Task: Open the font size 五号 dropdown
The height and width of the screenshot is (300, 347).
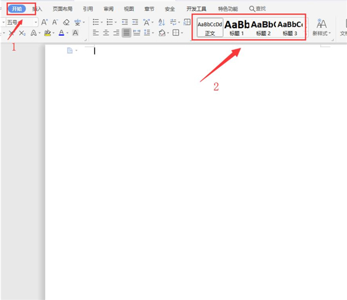Action: [22, 22]
